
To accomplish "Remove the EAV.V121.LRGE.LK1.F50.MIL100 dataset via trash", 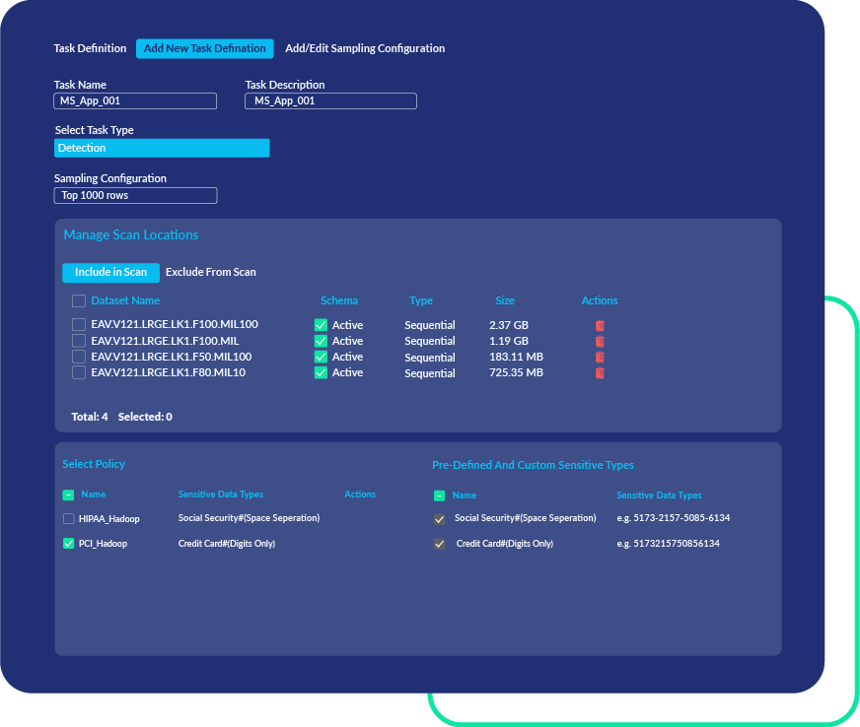I will (x=600, y=357).
